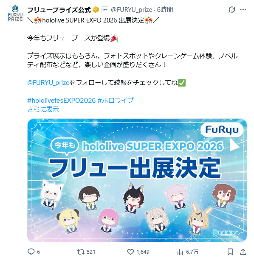Screen dimensions: 254x261
Task: Open the view analytics bar chart icon
Action: coord(180,252)
